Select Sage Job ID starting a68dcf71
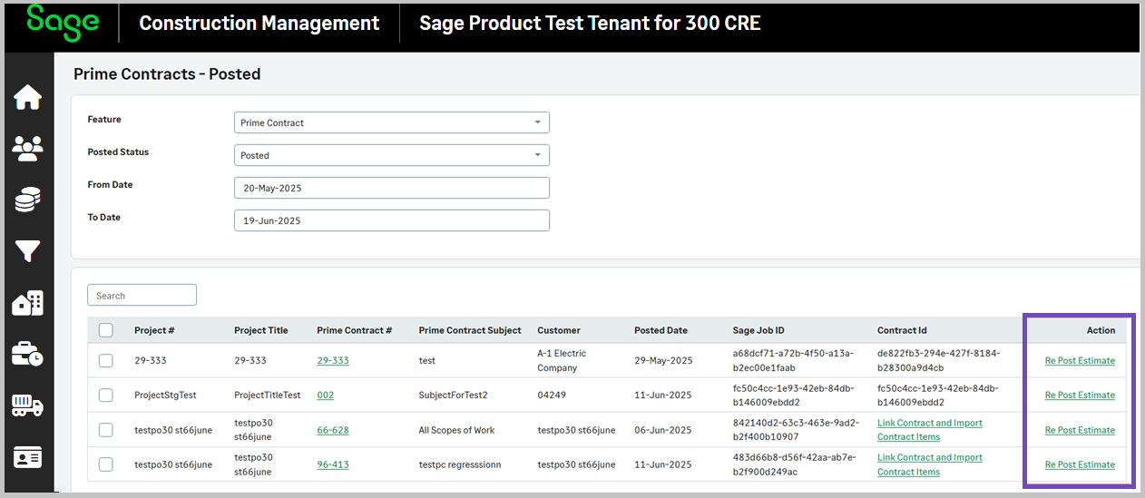 (793, 360)
